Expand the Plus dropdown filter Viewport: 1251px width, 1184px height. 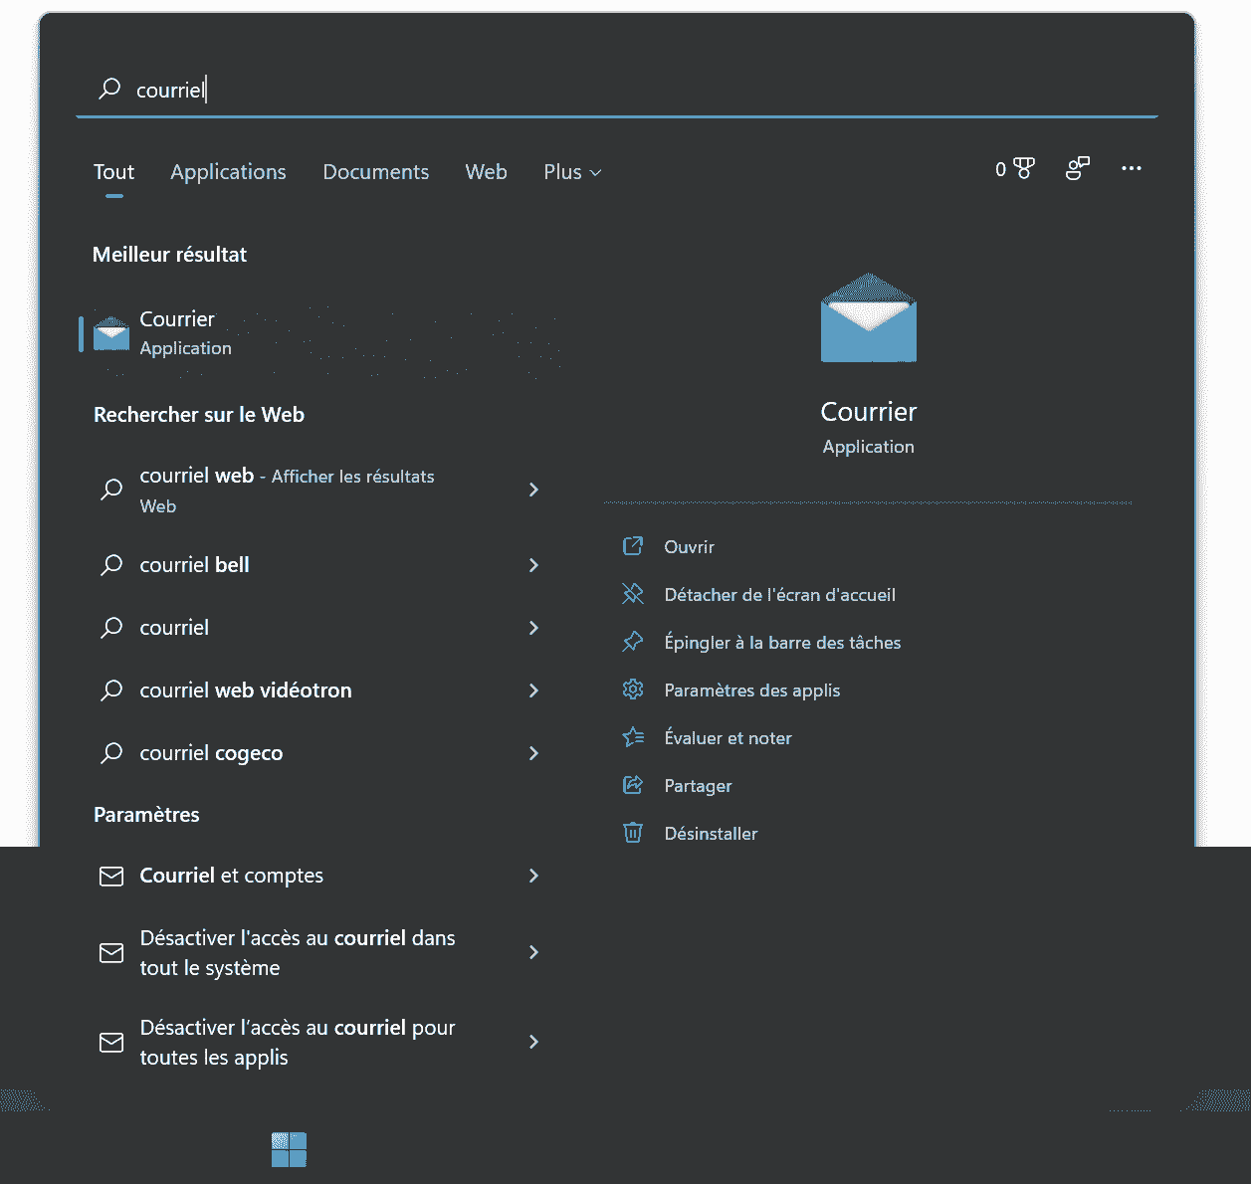(572, 172)
